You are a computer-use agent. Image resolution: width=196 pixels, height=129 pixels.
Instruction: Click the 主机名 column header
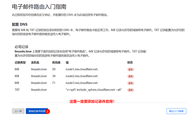point(35,62)
